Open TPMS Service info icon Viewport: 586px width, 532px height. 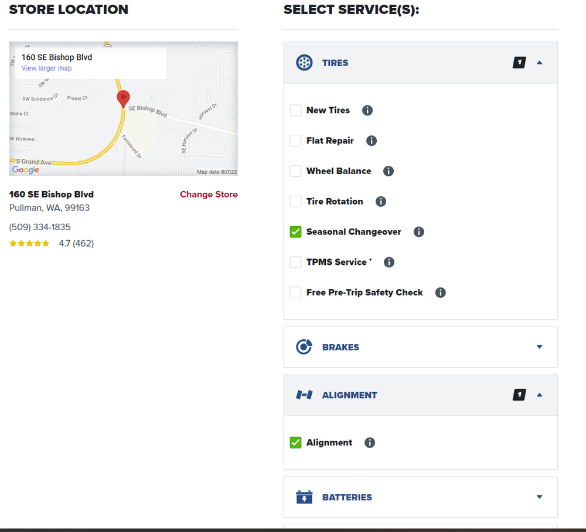coord(389,262)
